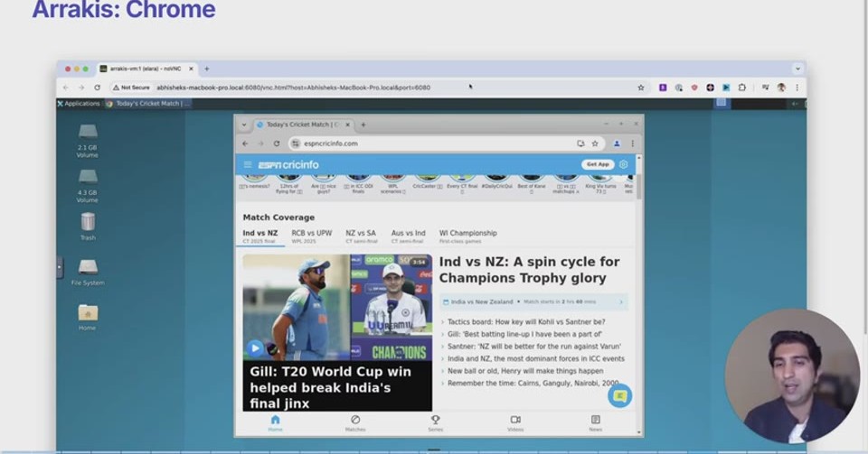Open the Applications menu in VM panel
Viewport: 868px width, 454px height.
pyautogui.click(x=79, y=103)
